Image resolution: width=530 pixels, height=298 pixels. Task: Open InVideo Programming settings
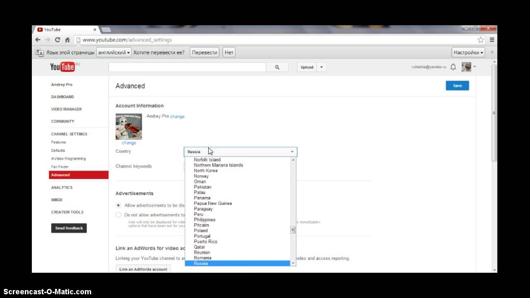tap(68, 159)
